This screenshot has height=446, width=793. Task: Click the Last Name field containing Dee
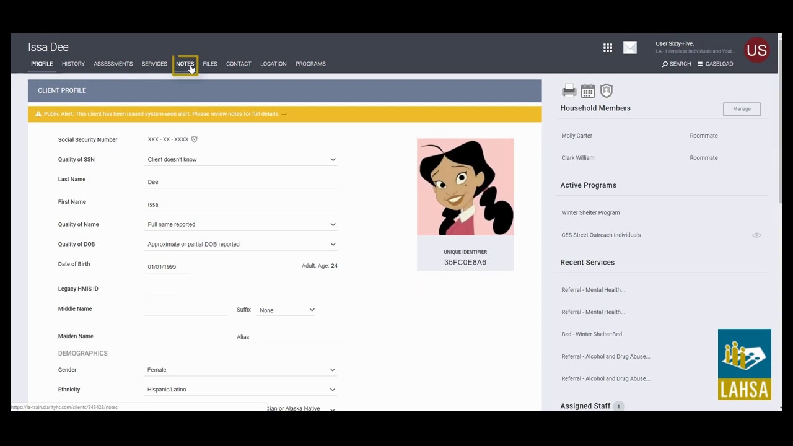click(x=242, y=182)
